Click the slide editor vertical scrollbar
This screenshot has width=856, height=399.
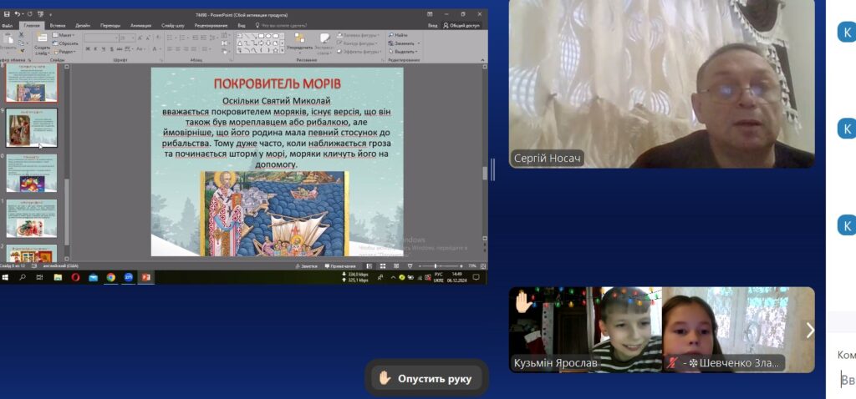click(x=484, y=153)
